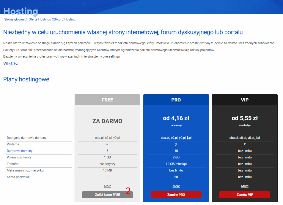
Task: Click the Plany hostingowe heading
Action: [x=26, y=79]
